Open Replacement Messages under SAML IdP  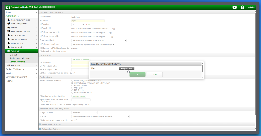(x=20, y=58)
